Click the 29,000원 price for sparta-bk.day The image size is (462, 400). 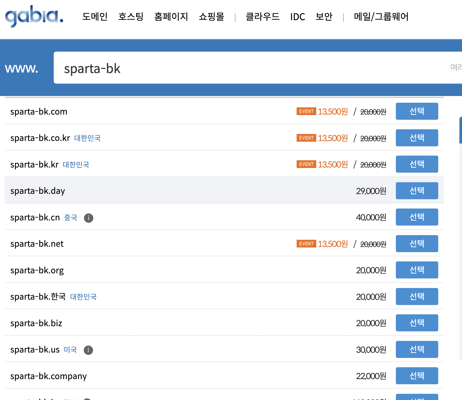click(x=371, y=191)
